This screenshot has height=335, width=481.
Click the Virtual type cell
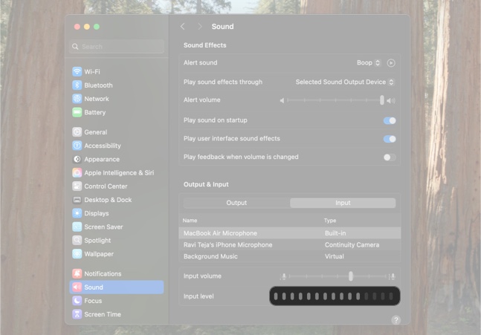334,256
